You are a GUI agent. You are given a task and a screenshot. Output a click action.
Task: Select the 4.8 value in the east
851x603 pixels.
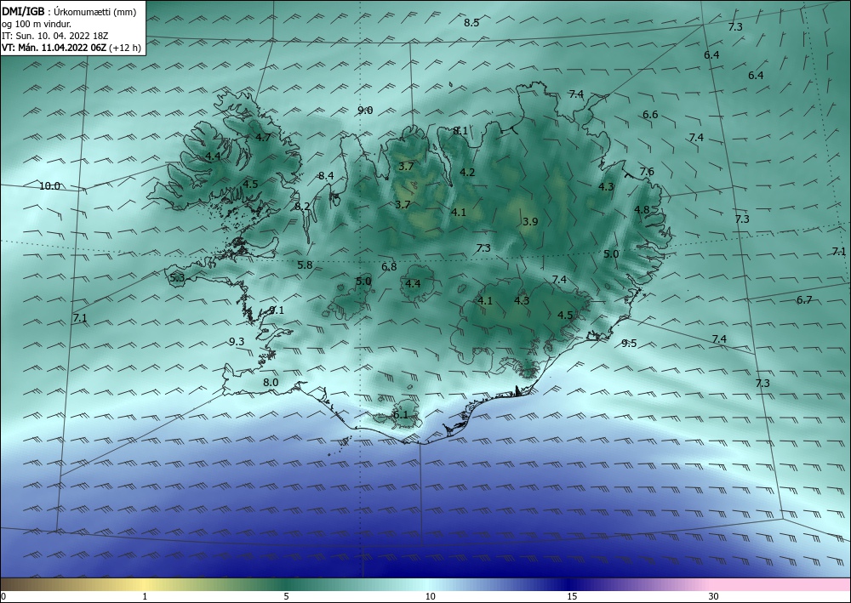click(642, 210)
